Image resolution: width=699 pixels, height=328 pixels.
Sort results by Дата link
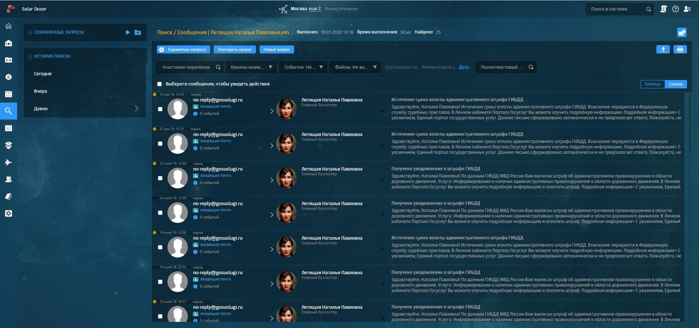click(463, 67)
